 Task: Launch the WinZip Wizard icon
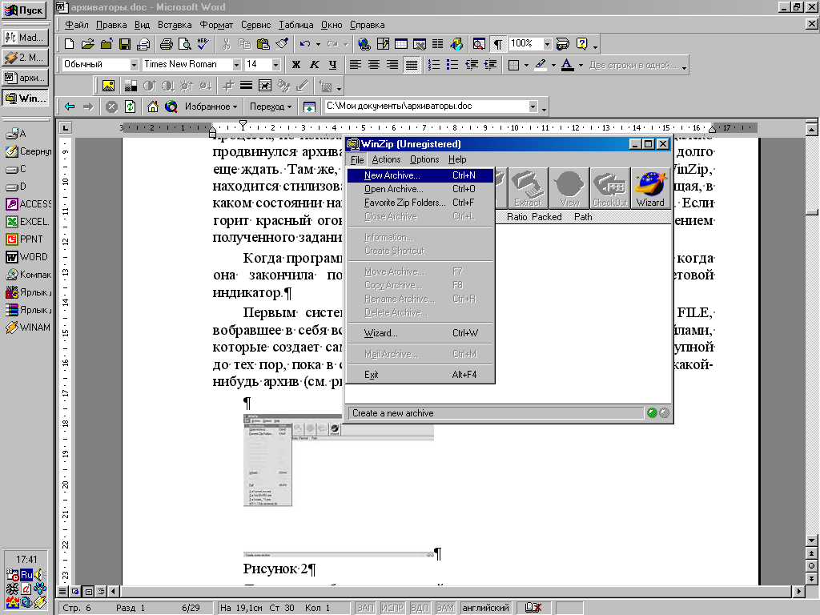(x=650, y=188)
